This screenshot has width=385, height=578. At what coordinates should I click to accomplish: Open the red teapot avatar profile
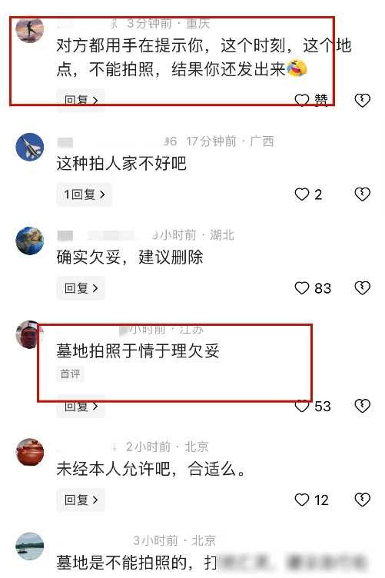[x=30, y=453]
